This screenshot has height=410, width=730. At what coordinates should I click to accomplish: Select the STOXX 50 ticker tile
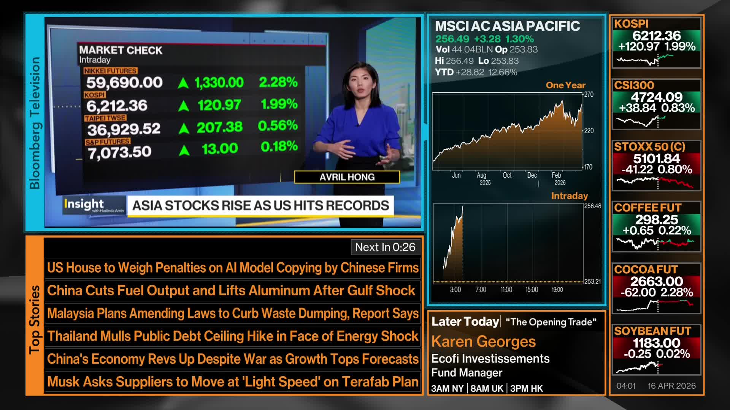point(656,165)
